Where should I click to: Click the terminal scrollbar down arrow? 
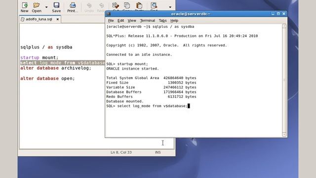pyautogui.click(x=284, y=134)
